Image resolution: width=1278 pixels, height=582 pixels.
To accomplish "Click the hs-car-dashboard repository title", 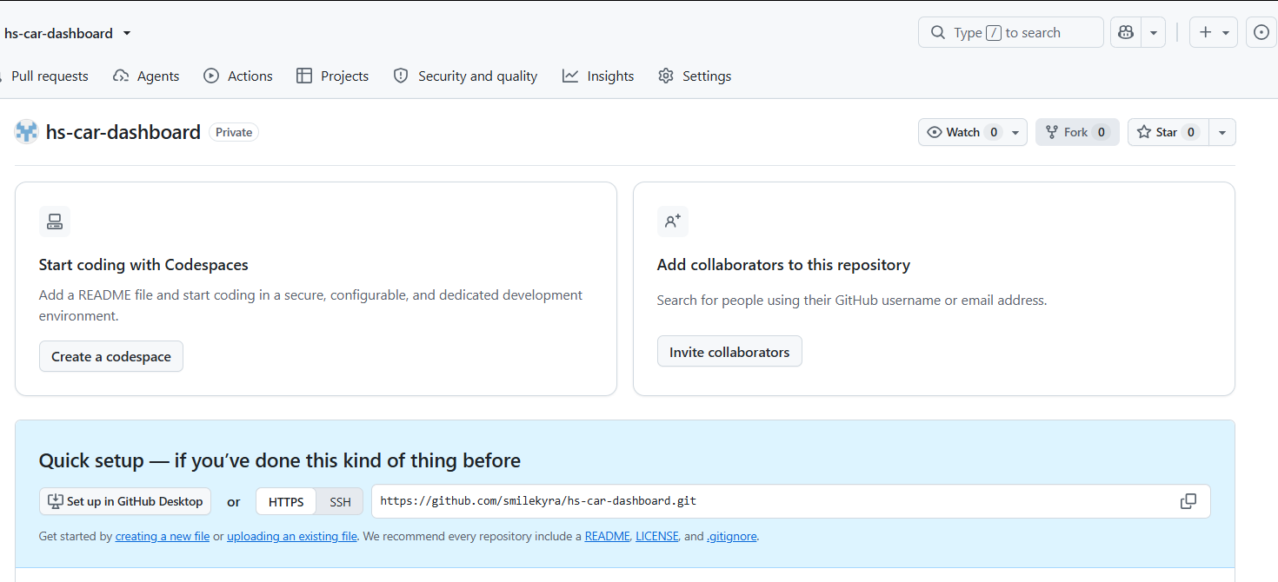I will (x=123, y=132).
